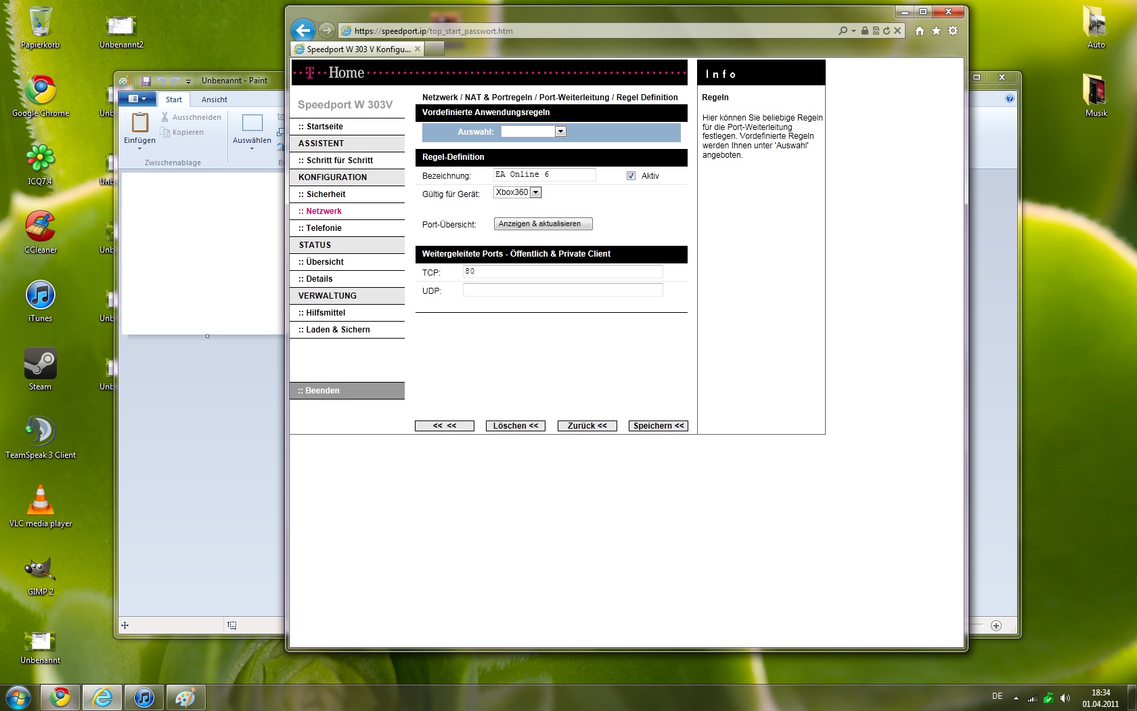This screenshot has height=711, width=1137.
Task: Click the refresh page icon
Action: [887, 30]
